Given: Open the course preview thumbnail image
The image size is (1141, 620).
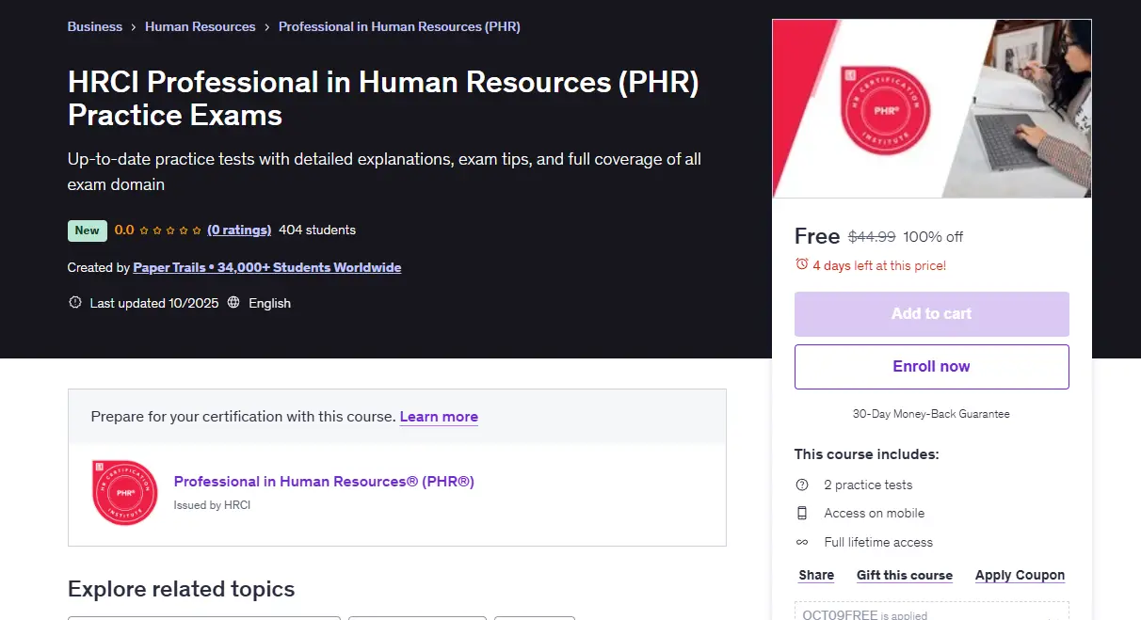Looking at the screenshot, I should pos(932,108).
